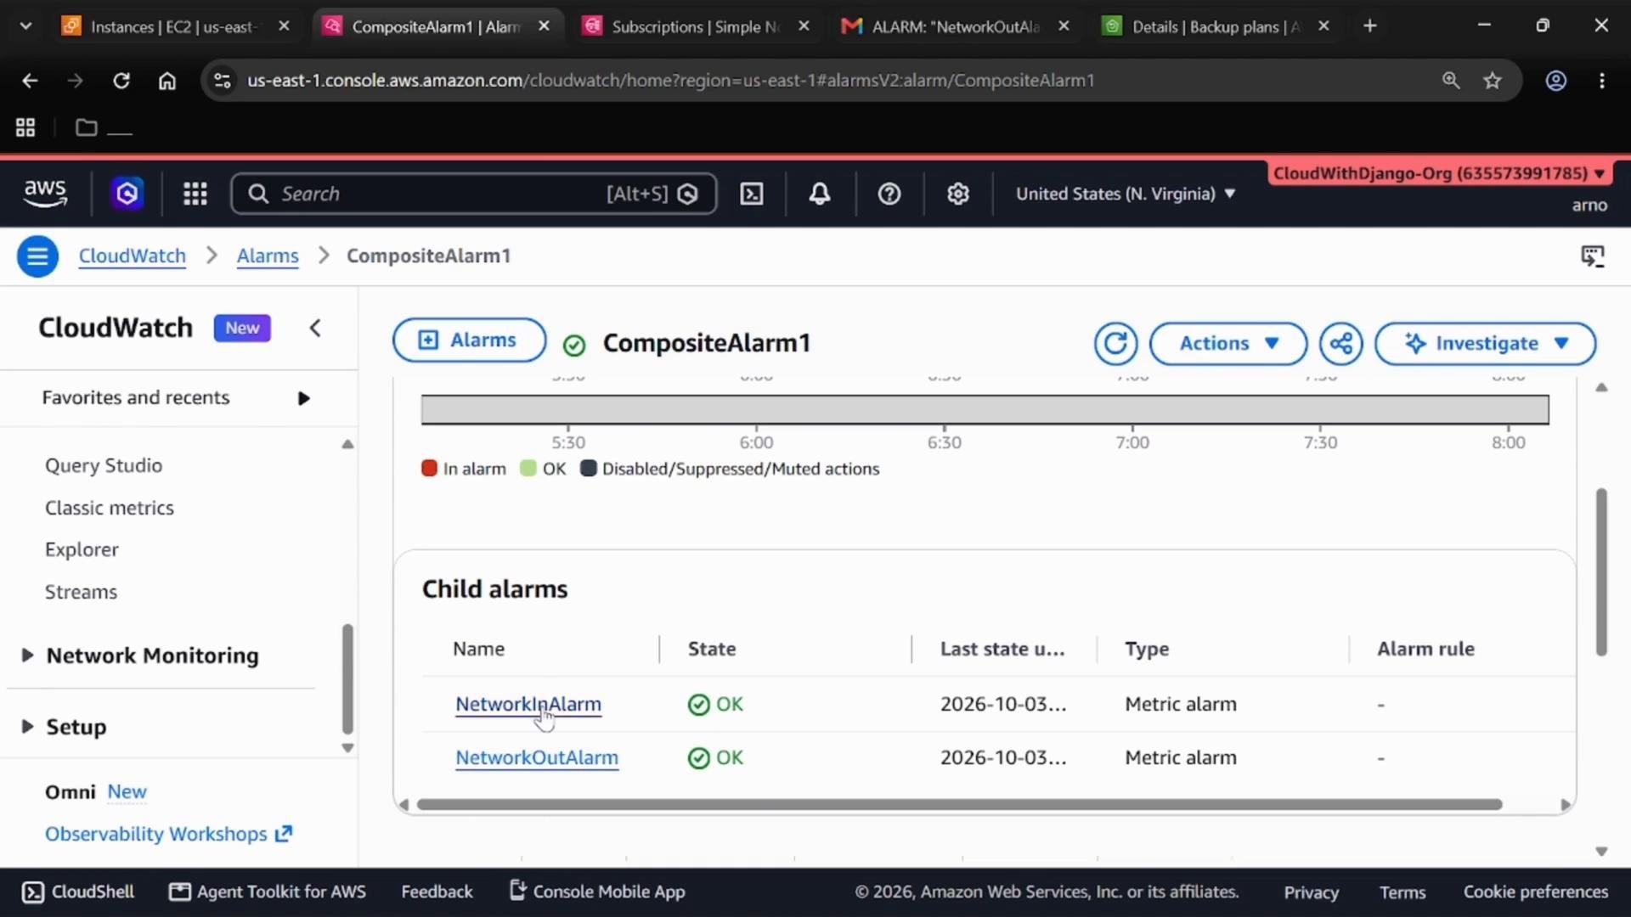
Task: Open the United States (N. Virginia) region selector
Action: [1126, 194]
